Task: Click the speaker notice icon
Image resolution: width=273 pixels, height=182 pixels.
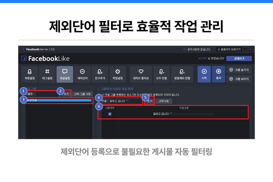Action: click(185, 50)
